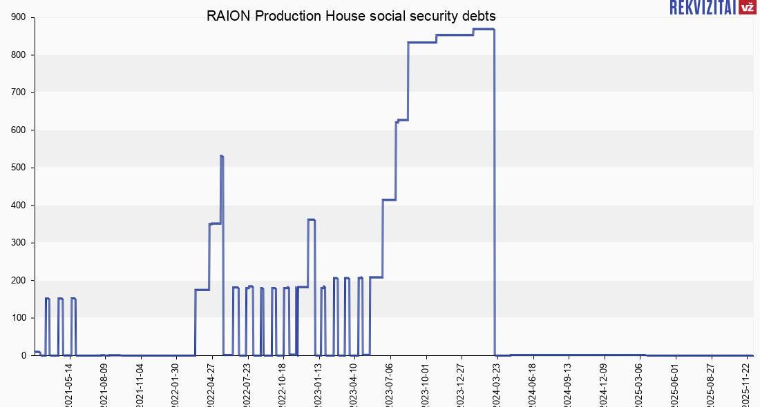Click the line plateau at about 415
Viewport: 760px width, 407px height.
(389, 200)
